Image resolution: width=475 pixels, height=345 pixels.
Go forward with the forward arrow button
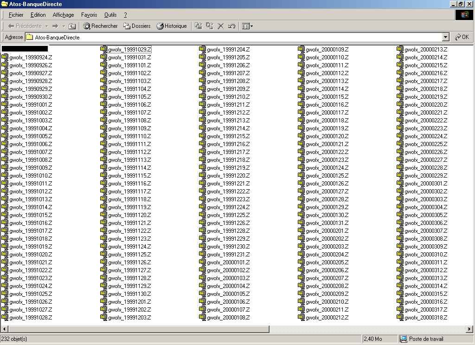55,26
